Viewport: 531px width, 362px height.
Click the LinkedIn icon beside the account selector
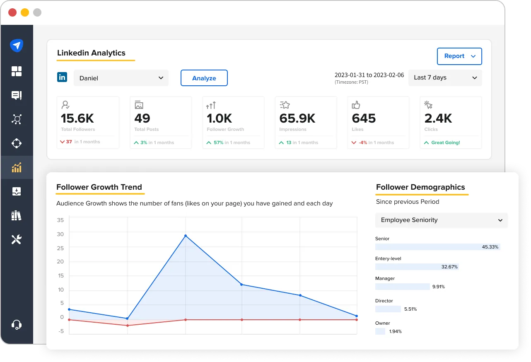tap(62, 77)
